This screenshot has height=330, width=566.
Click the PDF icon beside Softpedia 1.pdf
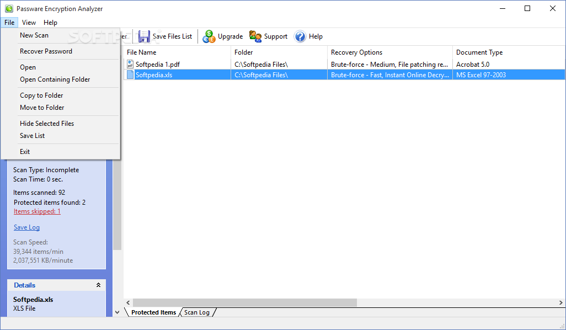click(x=130, y=64)
